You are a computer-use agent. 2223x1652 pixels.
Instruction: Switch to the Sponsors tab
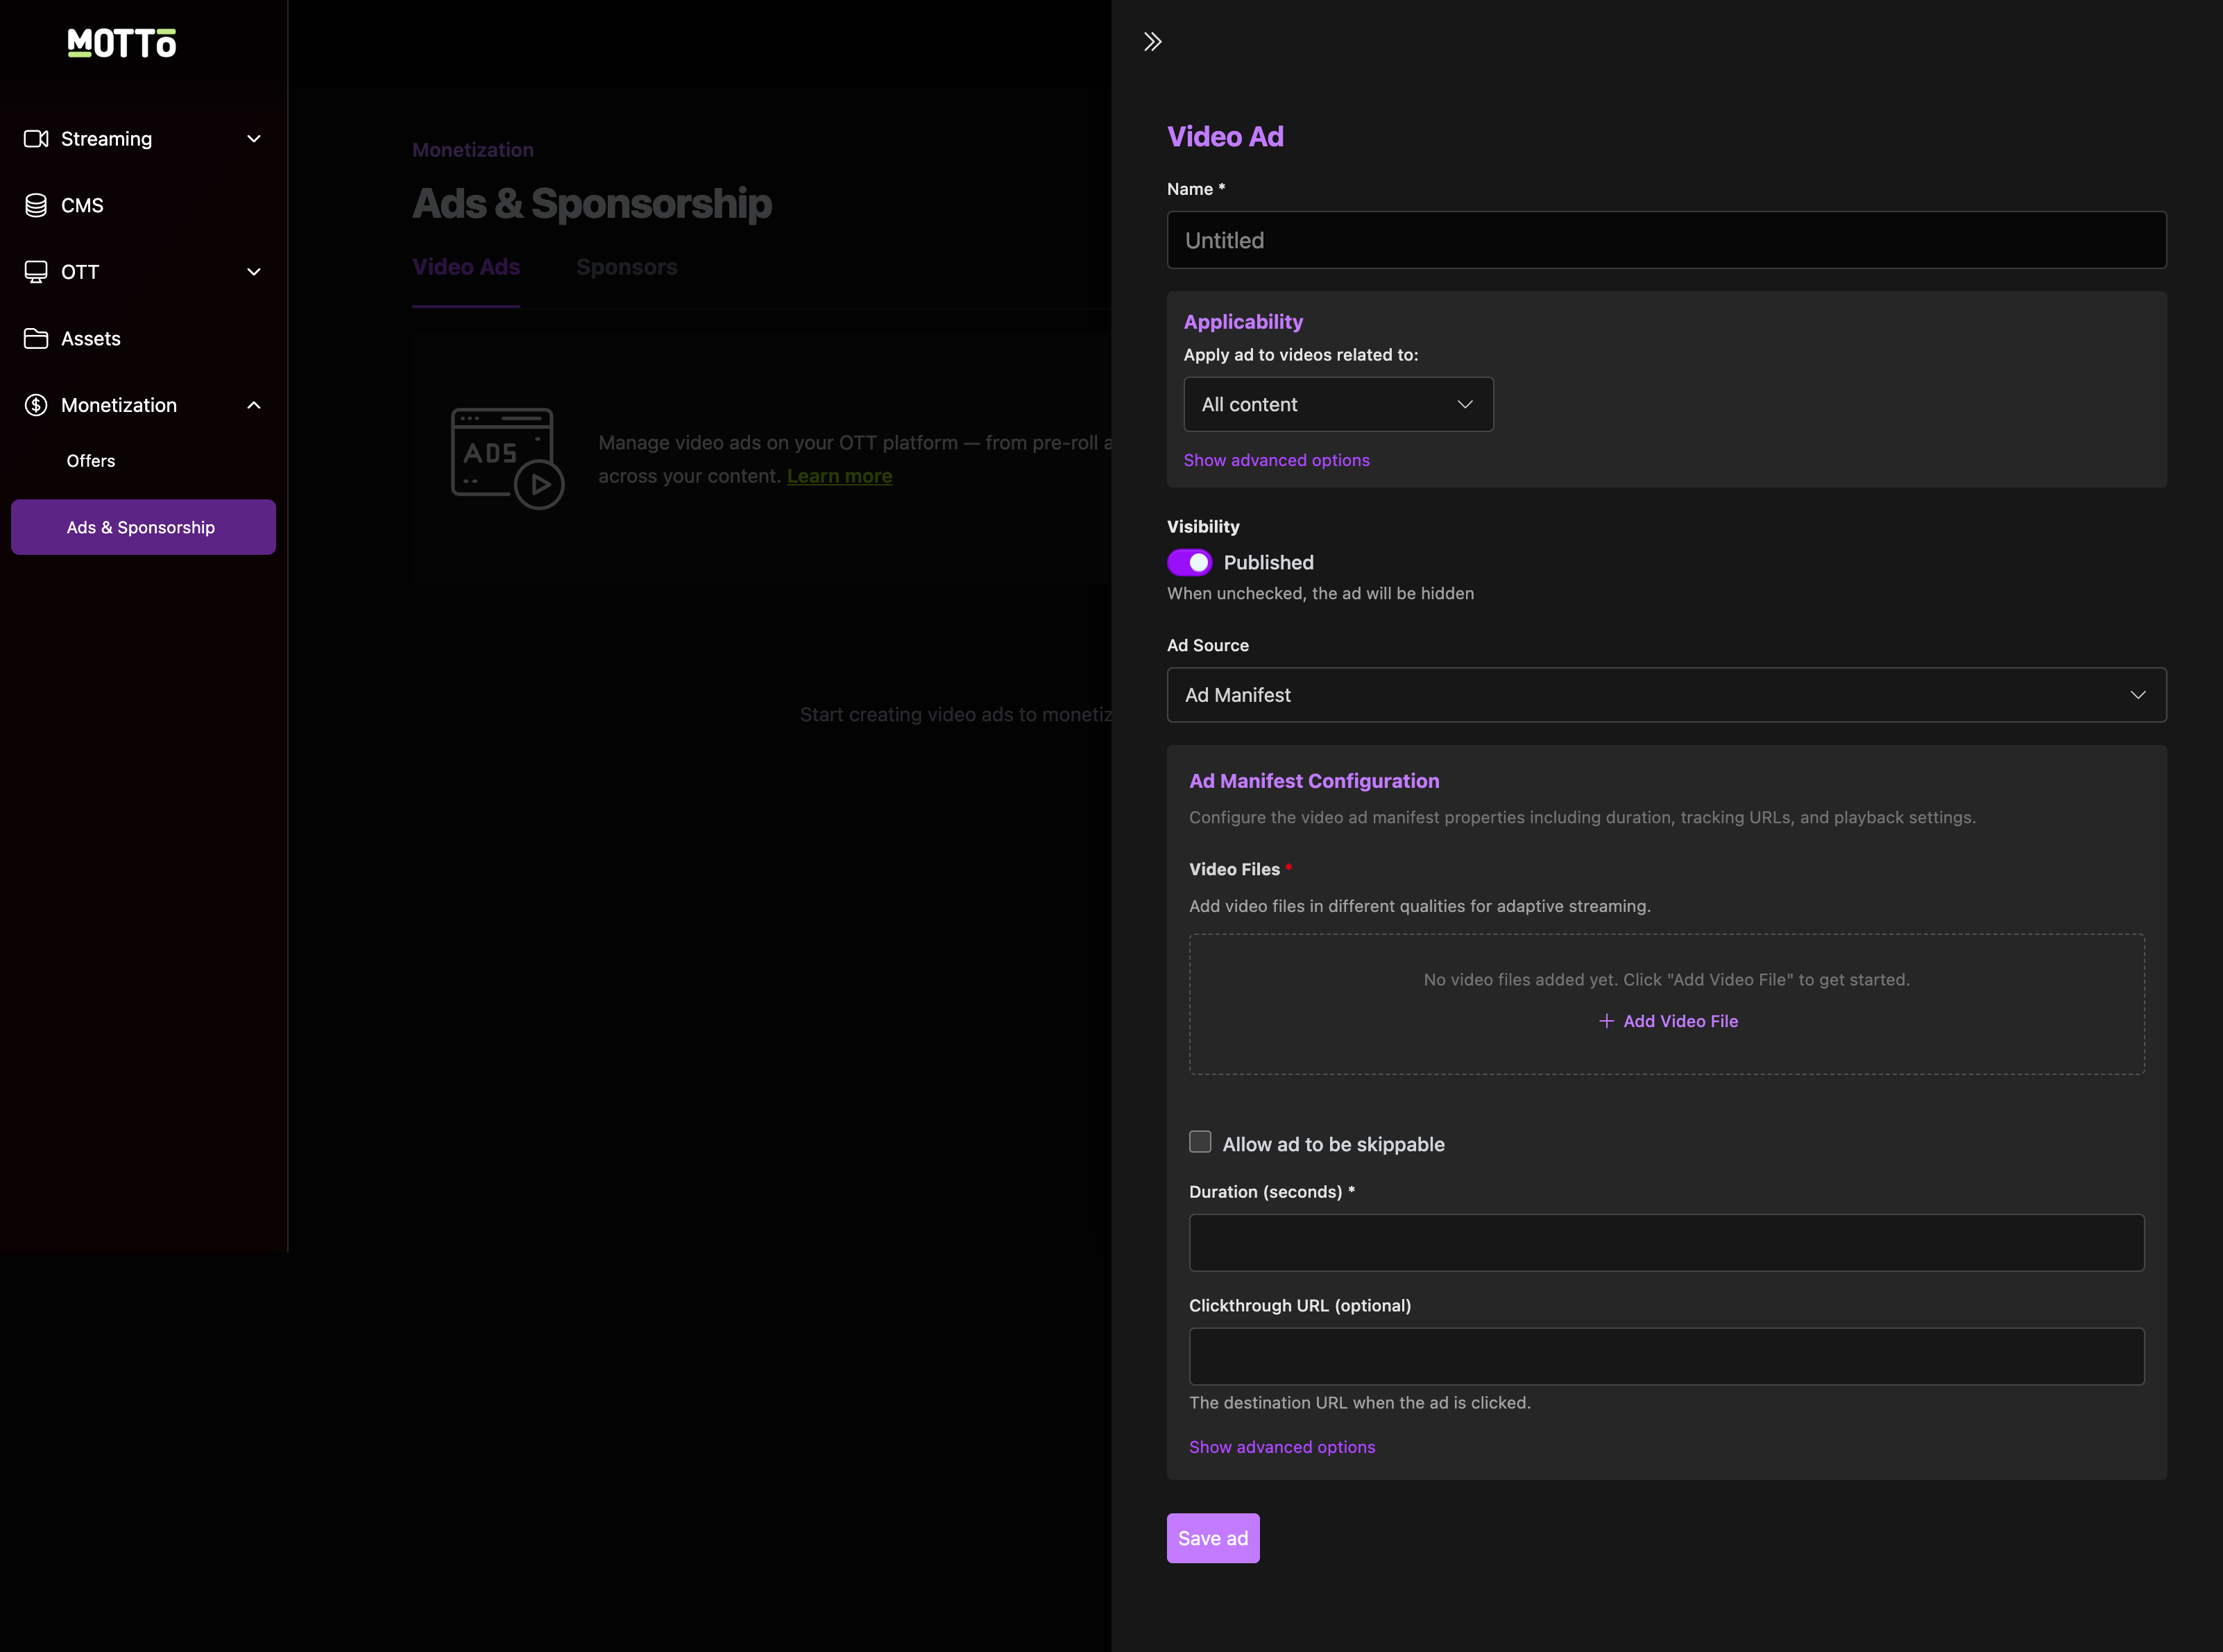coord(627,267)
